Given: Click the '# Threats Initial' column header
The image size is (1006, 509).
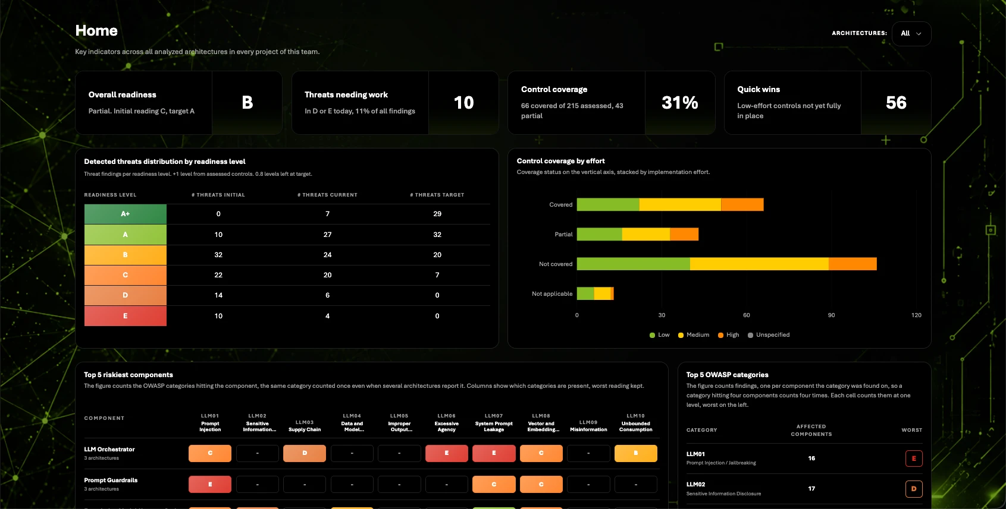Looking at the screenshot, I should 218,195.
